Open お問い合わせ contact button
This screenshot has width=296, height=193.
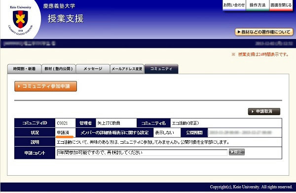(234, 5)
